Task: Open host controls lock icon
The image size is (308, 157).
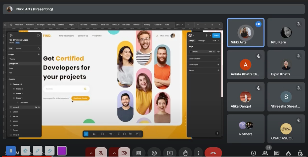Action: click(x=300, y=153)
